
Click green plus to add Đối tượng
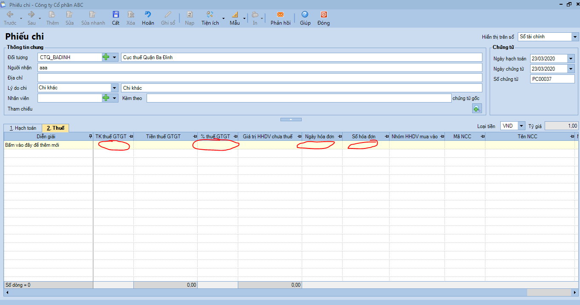106,57
